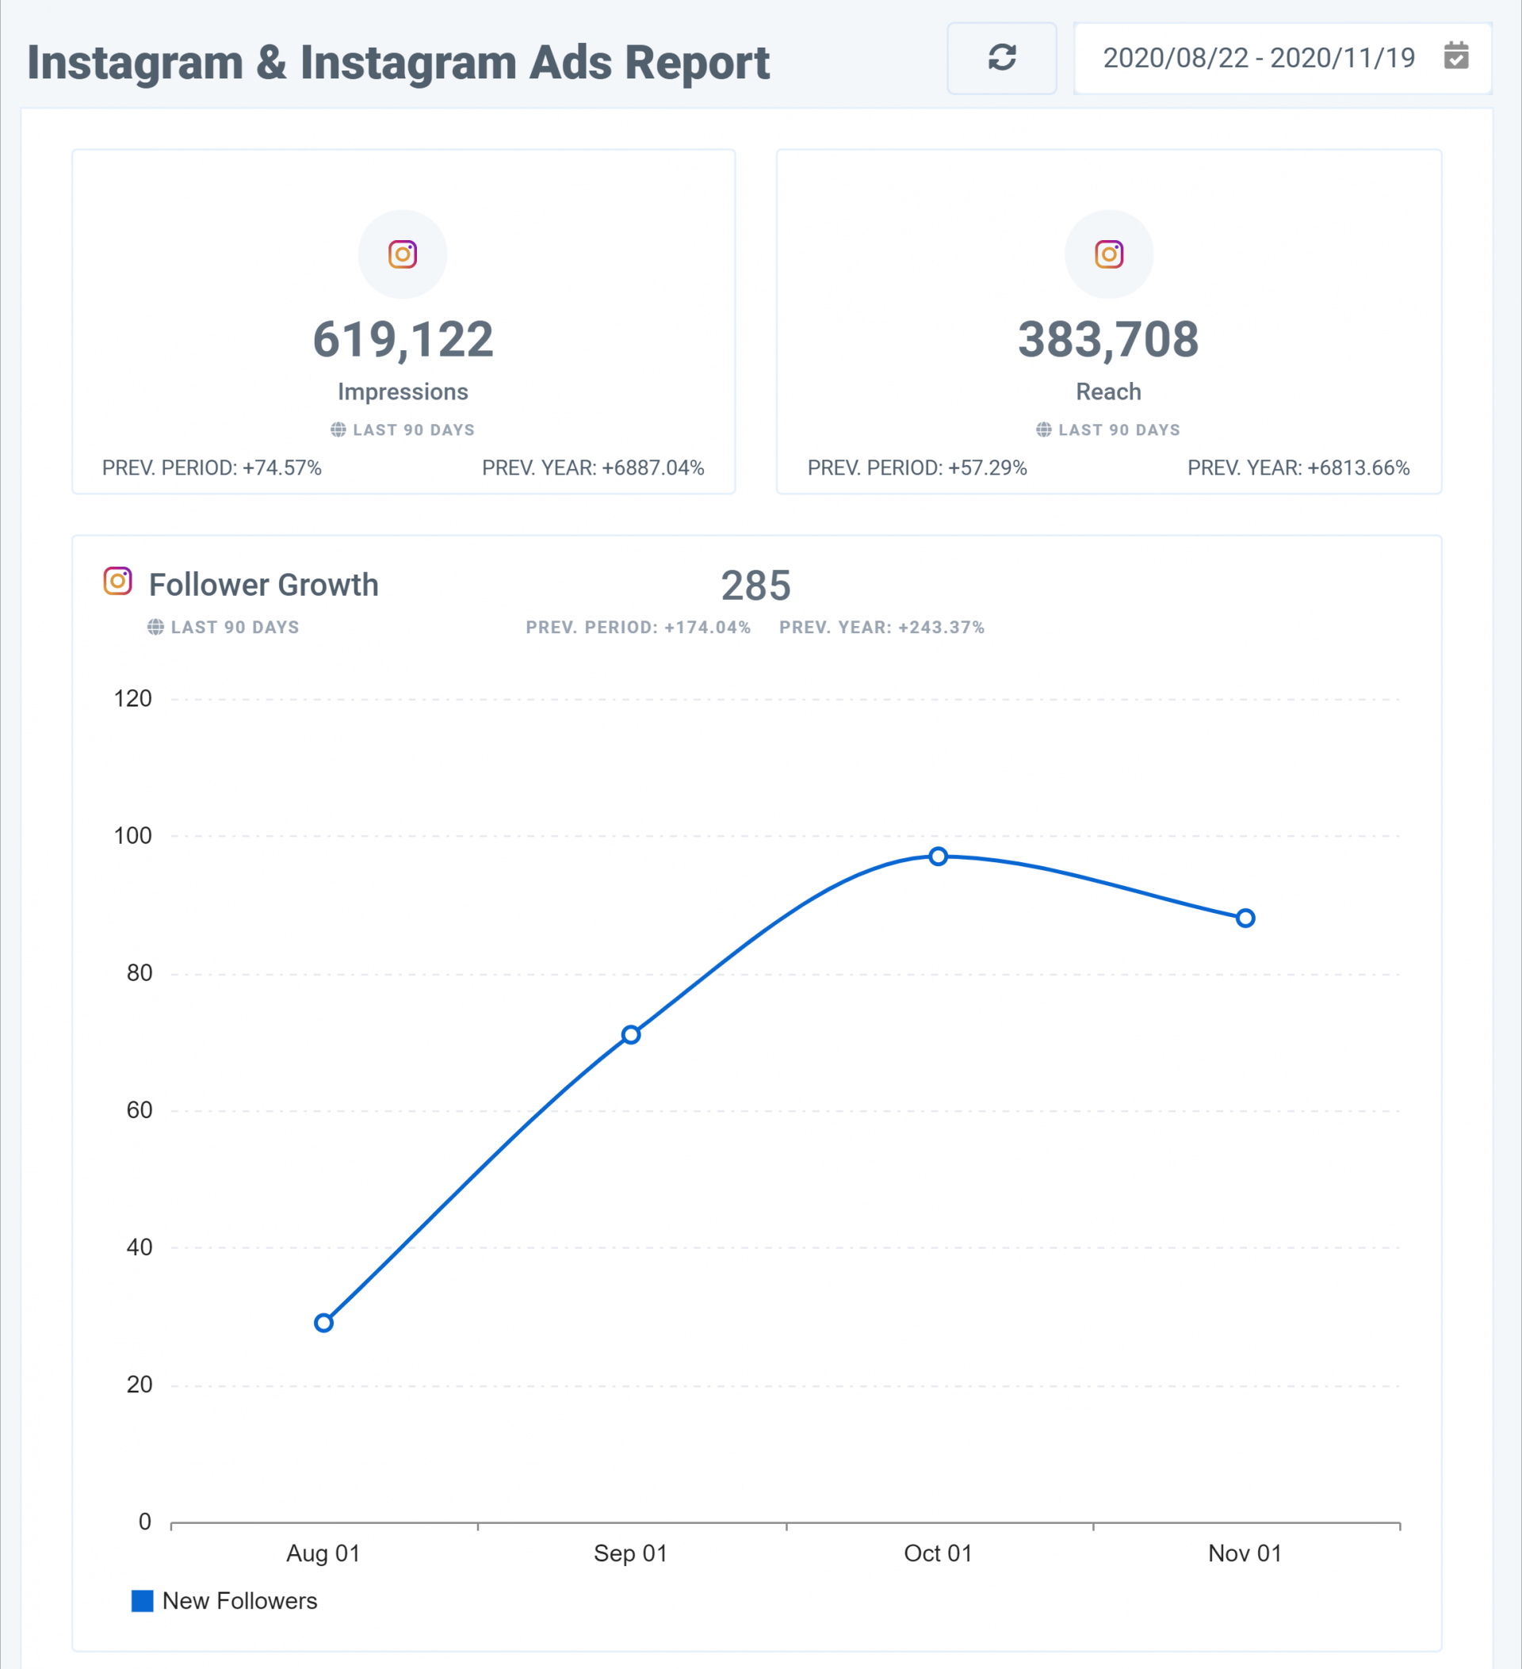The image size is (1522, 1669).
Task: Click LAST 90 DAYS under Follower Growth
Action: (235, 628)
